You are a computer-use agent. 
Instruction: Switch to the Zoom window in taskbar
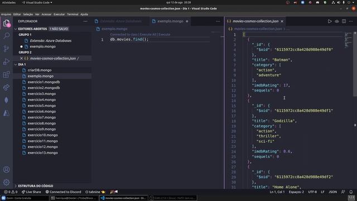point(25,198)
